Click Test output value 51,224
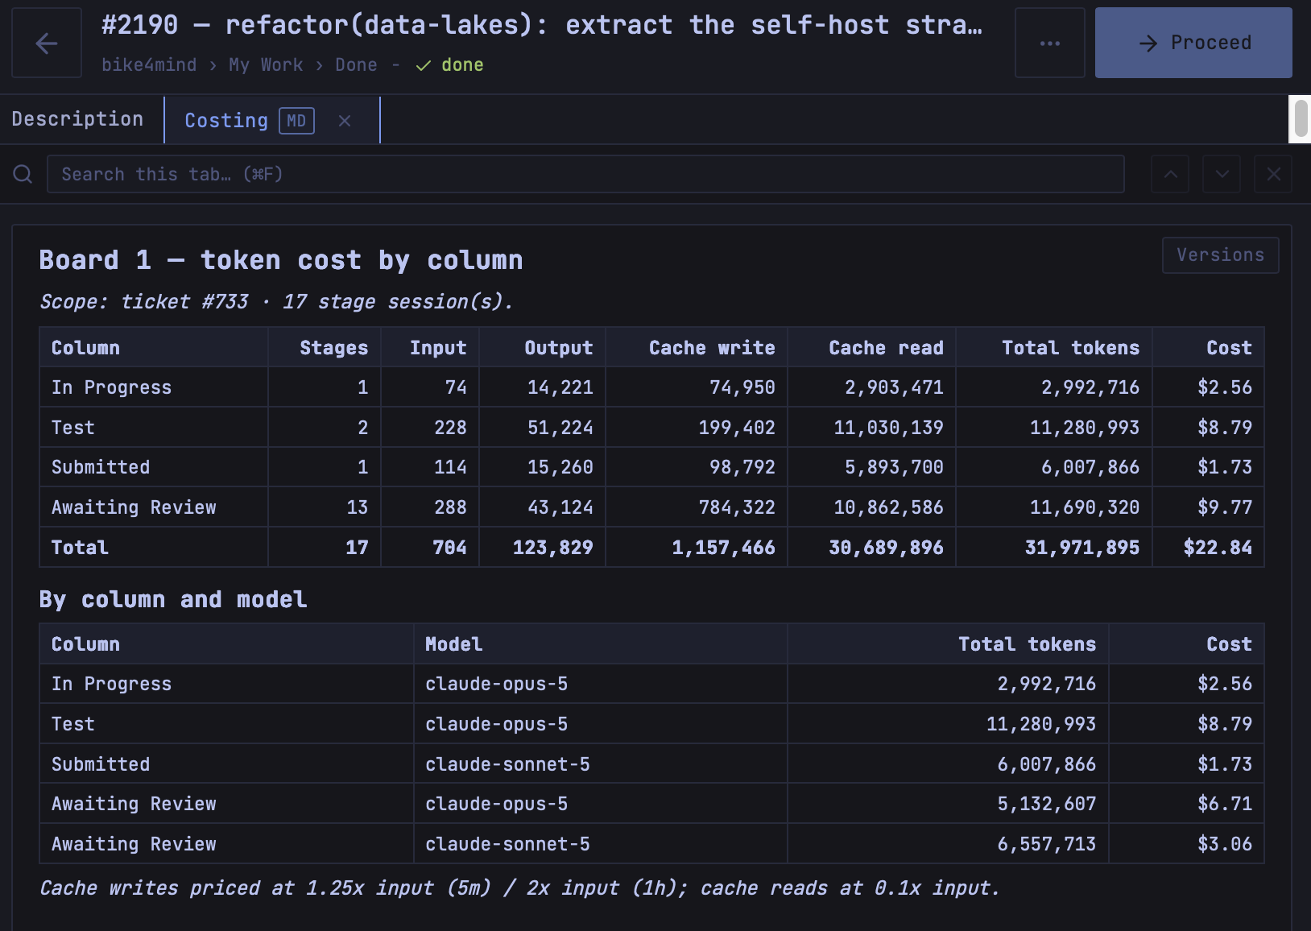The image size is (1311, 931). (x=560, y=428)
